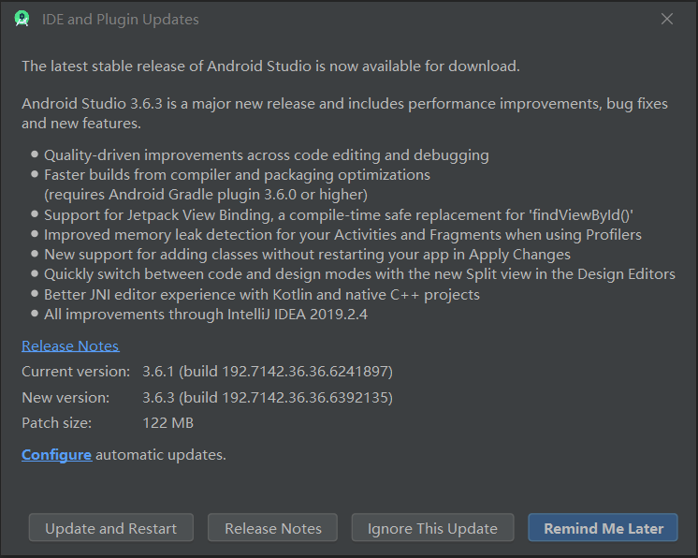
Task: Open the Configure automatic updates link
Action: 56,455
